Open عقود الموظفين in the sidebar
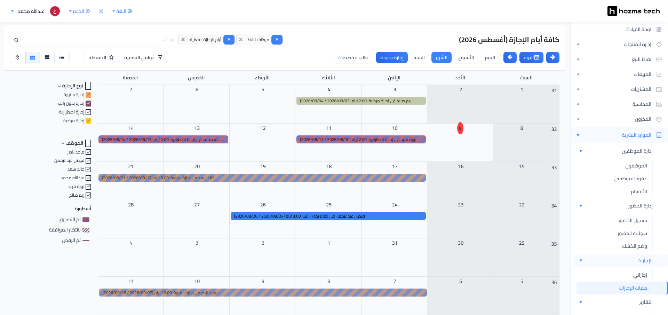This screenshot has width=668, height=315. tap(630, 179)
